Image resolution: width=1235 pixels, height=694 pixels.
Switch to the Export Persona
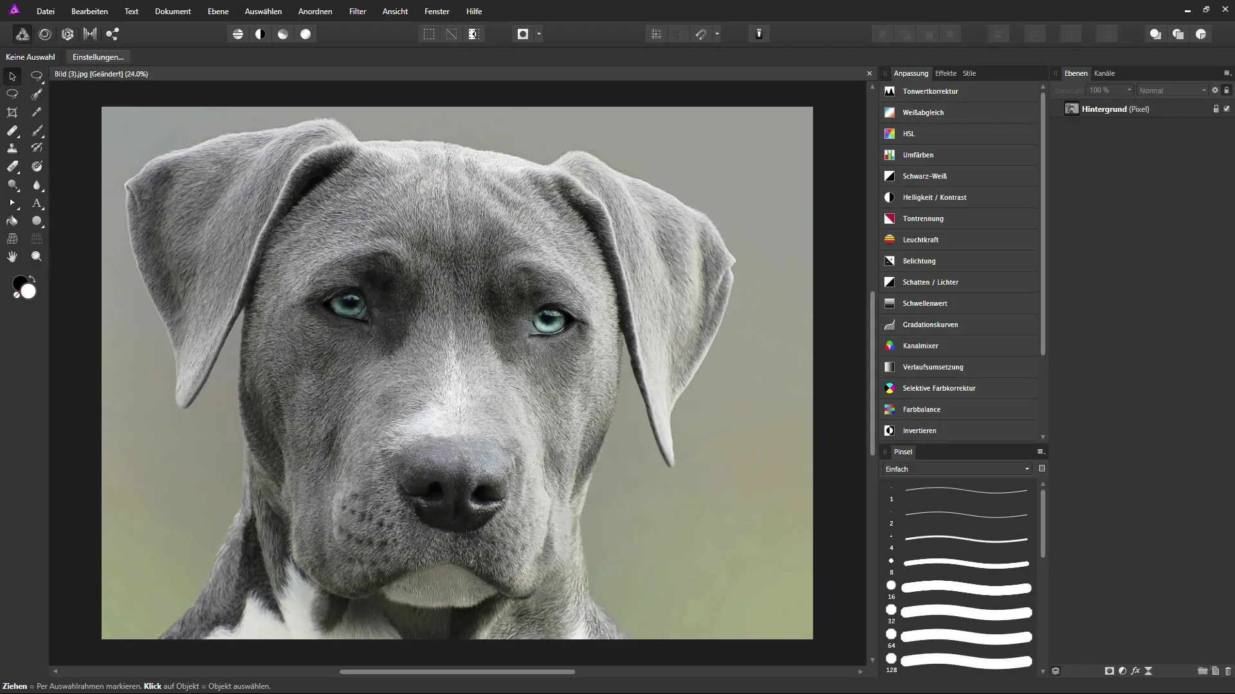pyautogui.click(x=113, y=34)
